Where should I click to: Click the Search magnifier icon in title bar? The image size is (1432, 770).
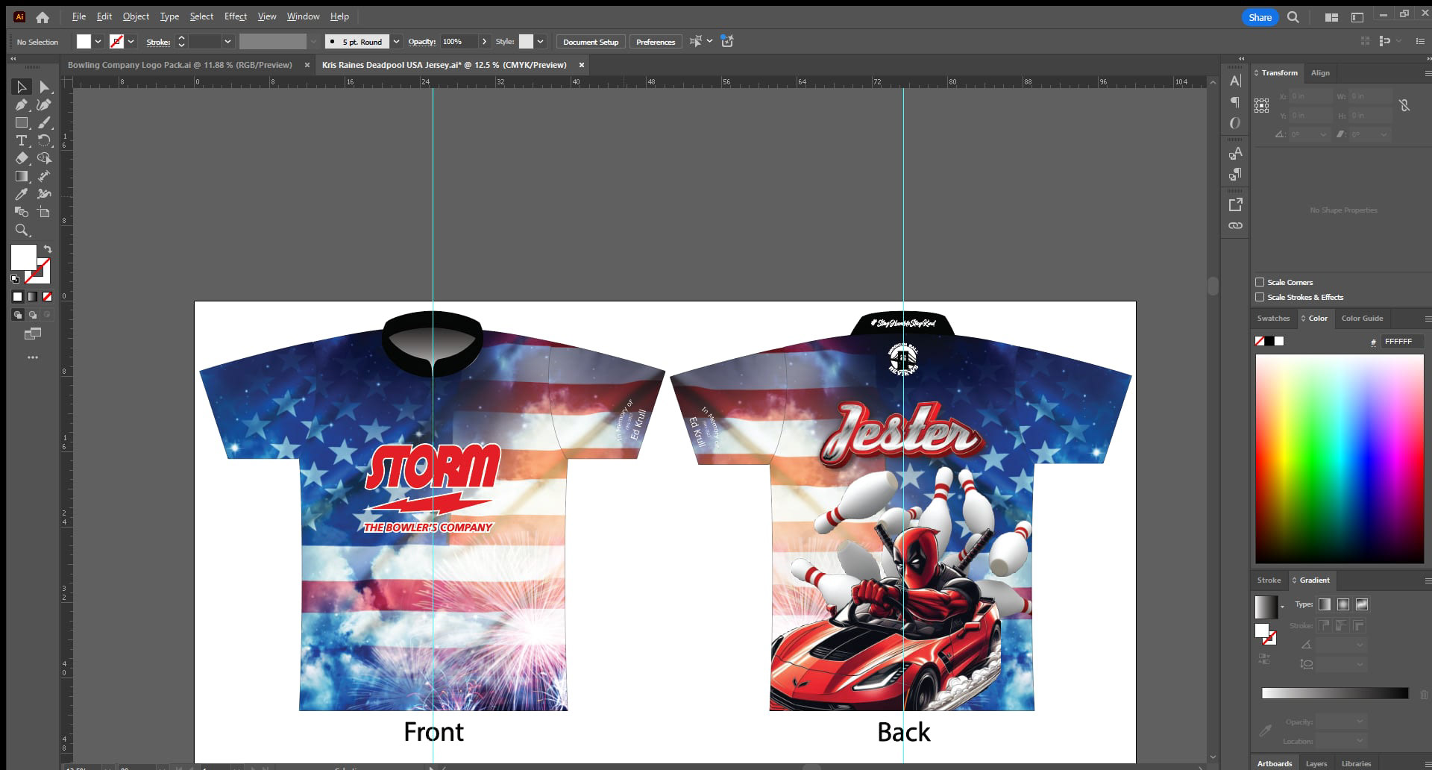[1293, 17]
